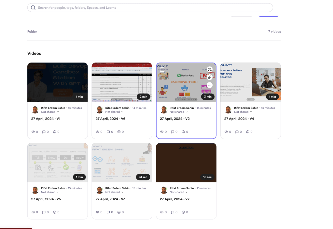The height and width of the screenshot is (229, 333).
Task: Open the more options ellipsis on V2 video
Action: [210, 85]
